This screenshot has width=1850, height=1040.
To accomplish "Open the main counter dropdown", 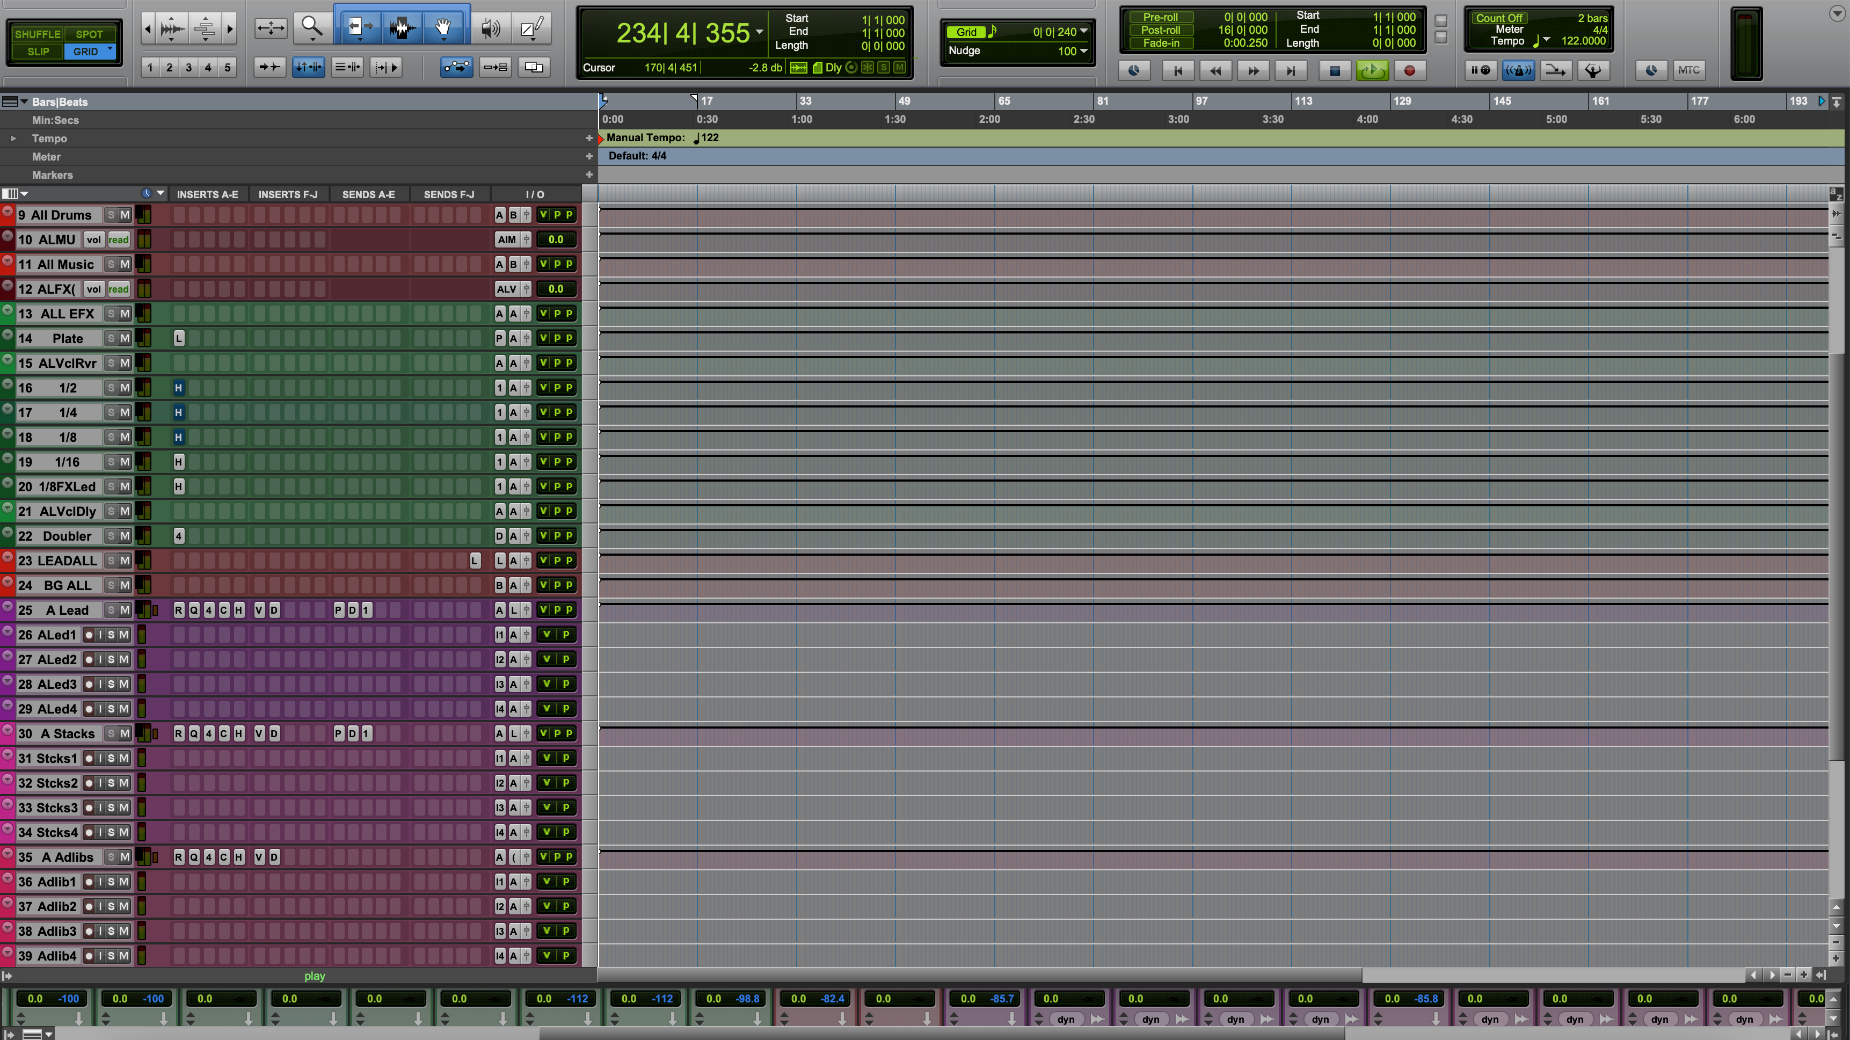I will [x=759, y=32].
